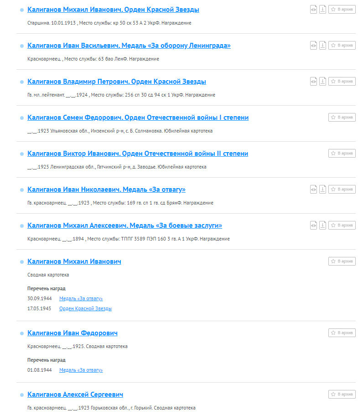Image resolution: width=363 pixels, height=415 pixels.
Task: Click text '1923 Ульяновская обл., Инзенский р-н'
Action: pyautogui.click(x=120, y=131)
